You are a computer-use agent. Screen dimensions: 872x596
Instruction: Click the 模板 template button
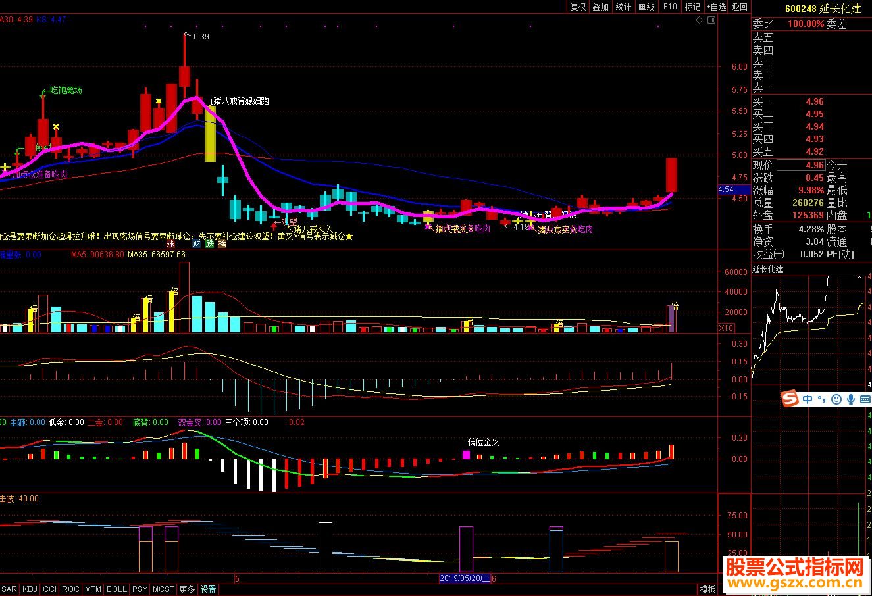point(708,589)
